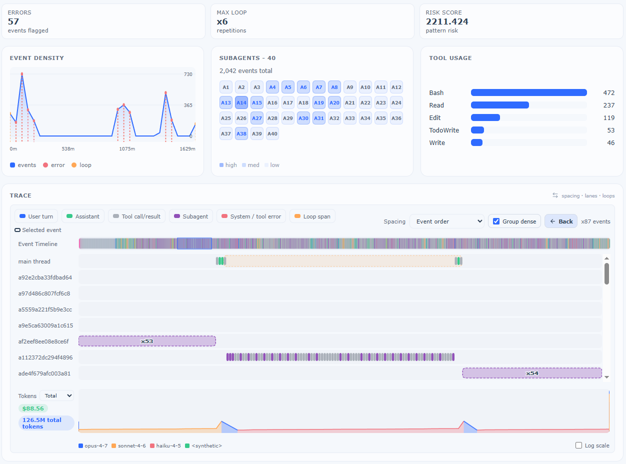
Task: Click the a92e2cba33fdbad64 lane label
Action: (x=45, y=277)
